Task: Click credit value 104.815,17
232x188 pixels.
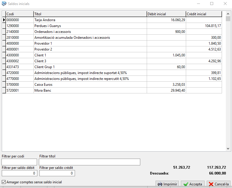Action: [x=213, y=26]
